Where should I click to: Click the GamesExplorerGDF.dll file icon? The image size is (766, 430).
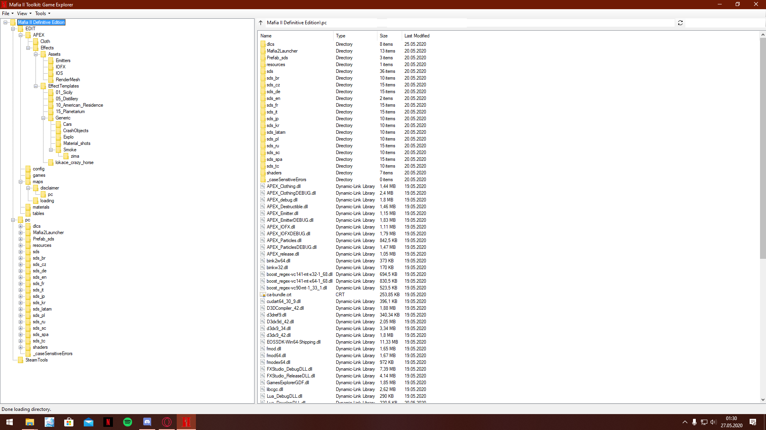pos(263,383)
